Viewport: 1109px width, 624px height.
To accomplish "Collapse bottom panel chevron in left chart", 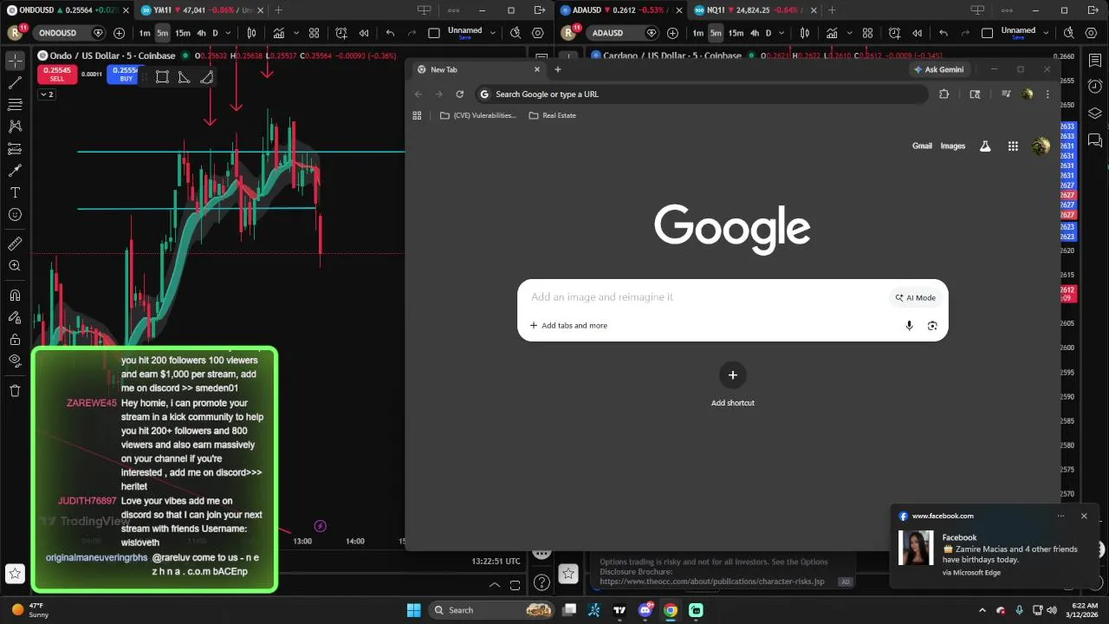I will point(495,585).
